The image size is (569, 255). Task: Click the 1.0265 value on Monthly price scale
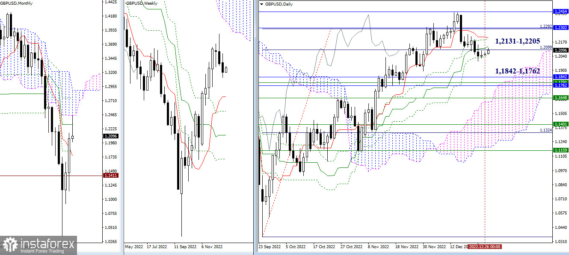click(110, 241)
